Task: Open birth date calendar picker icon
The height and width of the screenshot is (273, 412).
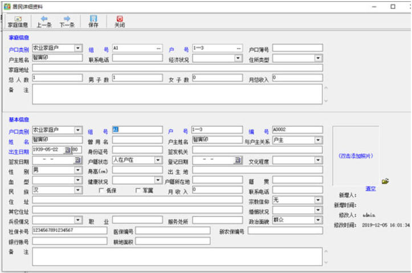Action: coord(68,150)
